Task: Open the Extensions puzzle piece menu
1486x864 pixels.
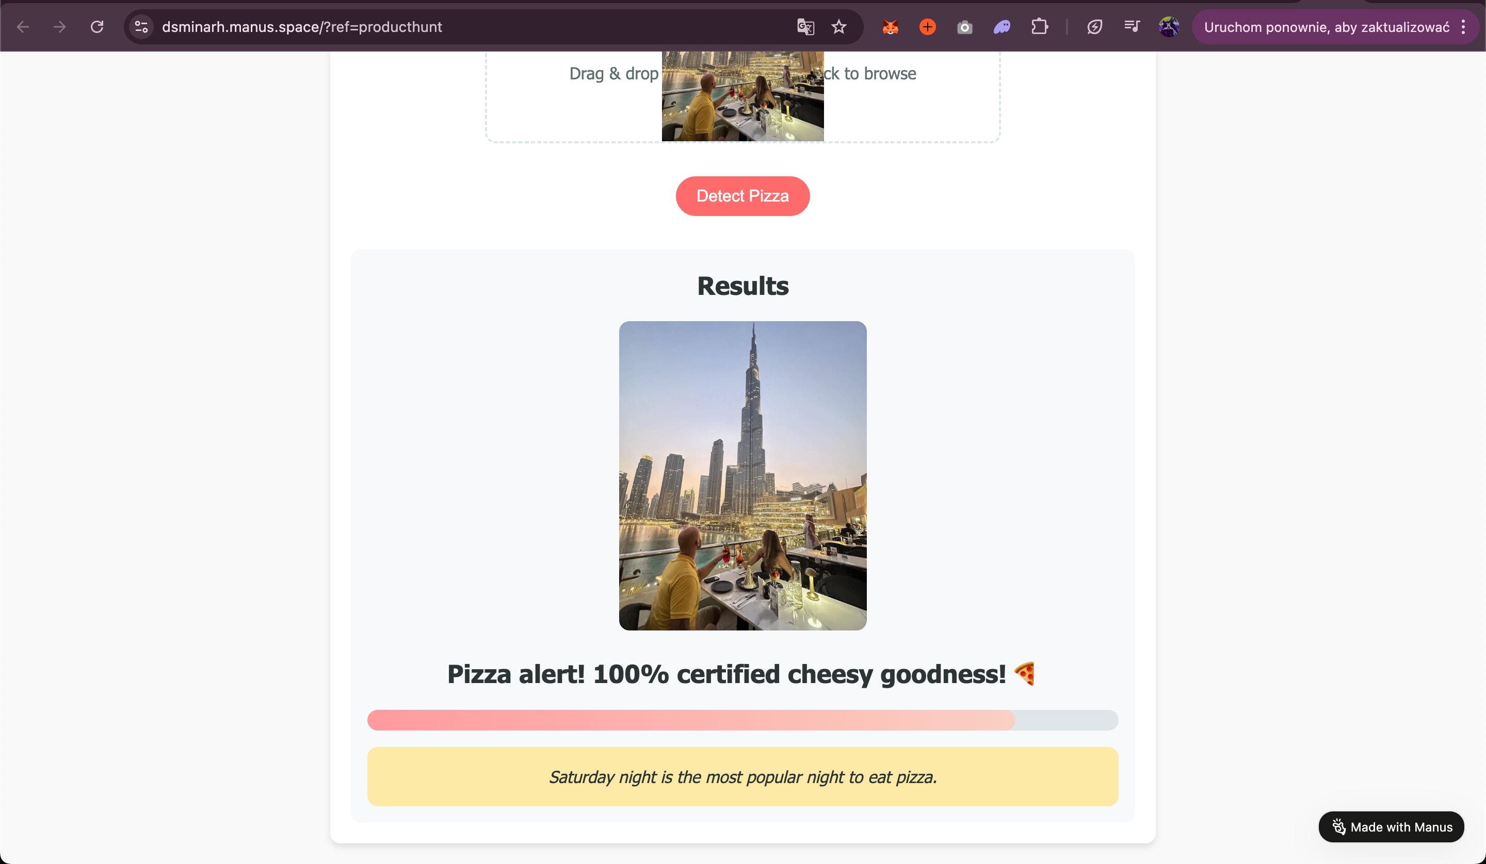Action: 1039,27
